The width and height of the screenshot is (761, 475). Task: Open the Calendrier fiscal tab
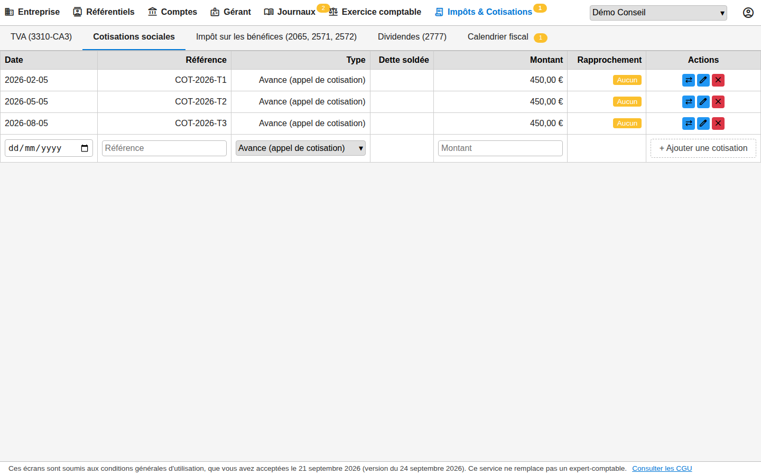coord(507,37)
